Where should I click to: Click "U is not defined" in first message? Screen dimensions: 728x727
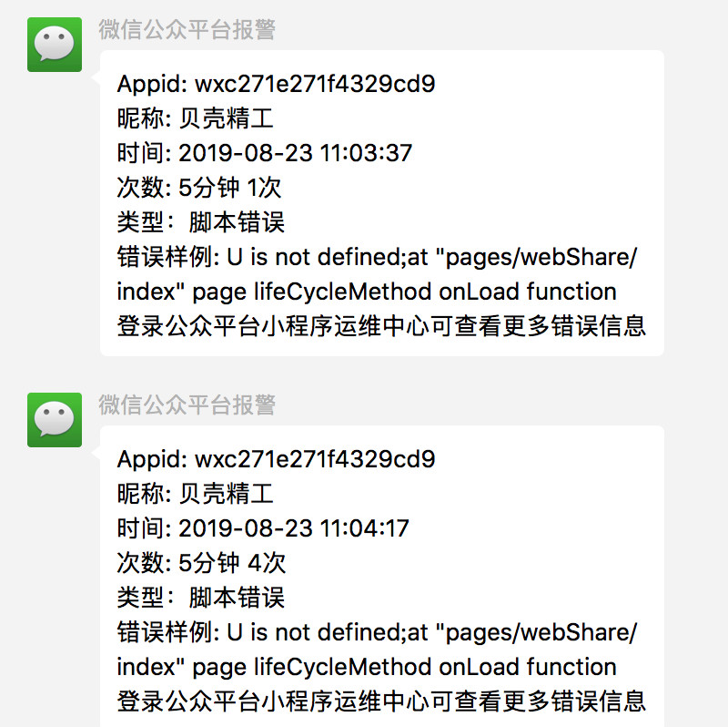[x=315, y=257]
